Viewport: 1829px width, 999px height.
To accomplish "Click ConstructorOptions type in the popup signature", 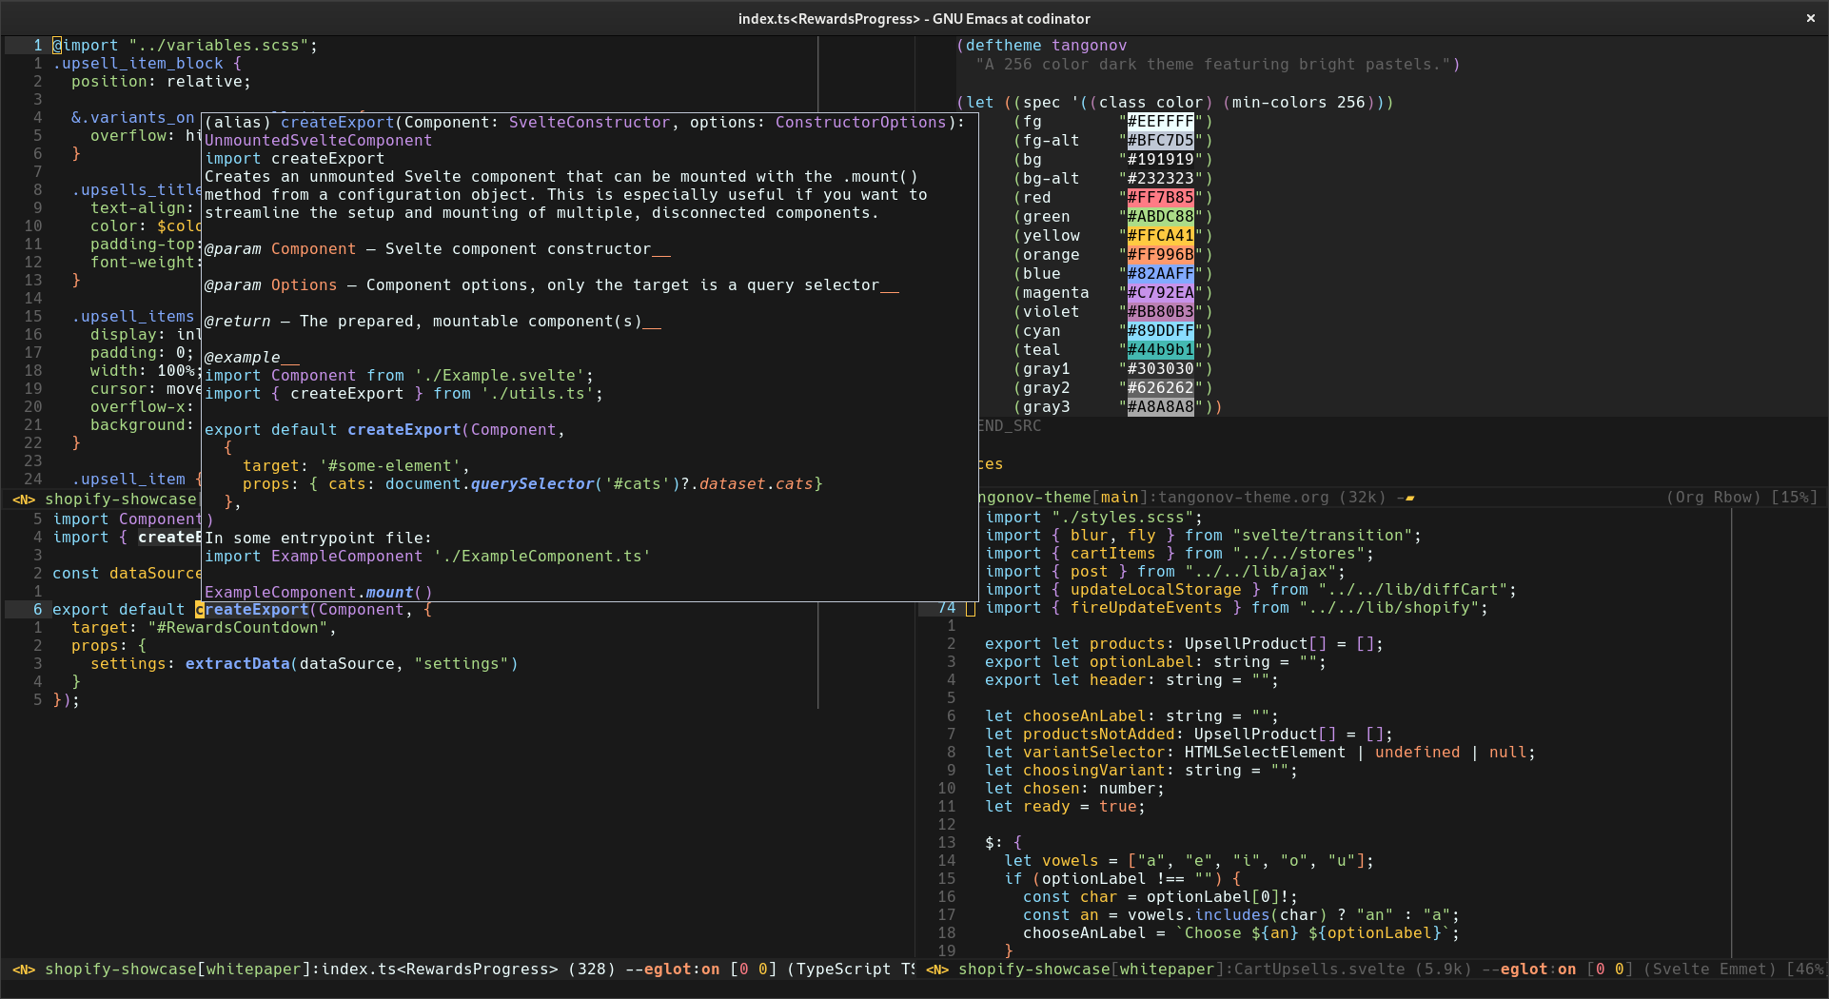I will tap(861, 123).
